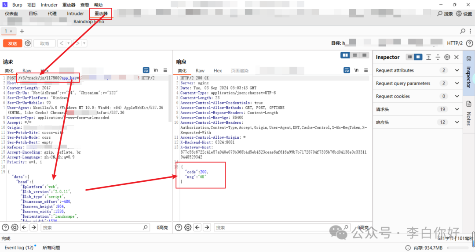Screen dimensions: 475x252
Task: Click the HTTP/2 protocol label
Action: coord(455,43)
